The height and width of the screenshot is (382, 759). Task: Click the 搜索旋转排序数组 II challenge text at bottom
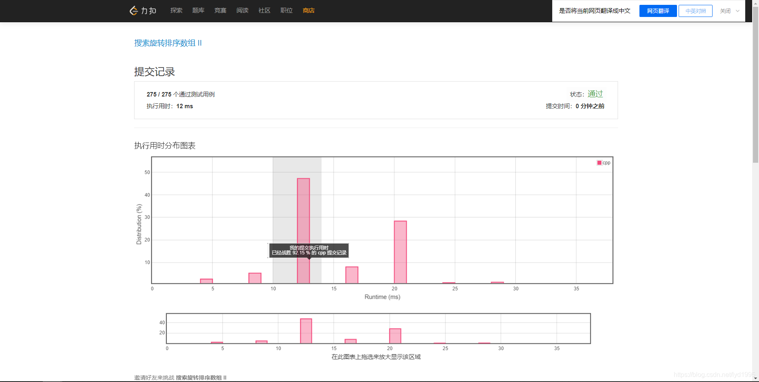[x=201, y=378]
